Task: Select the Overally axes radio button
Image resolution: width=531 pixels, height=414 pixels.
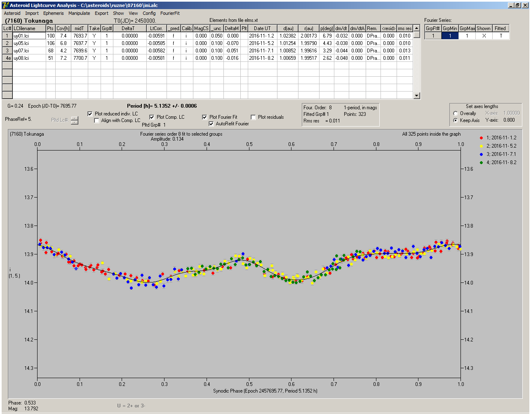Action: coord(456,113)
